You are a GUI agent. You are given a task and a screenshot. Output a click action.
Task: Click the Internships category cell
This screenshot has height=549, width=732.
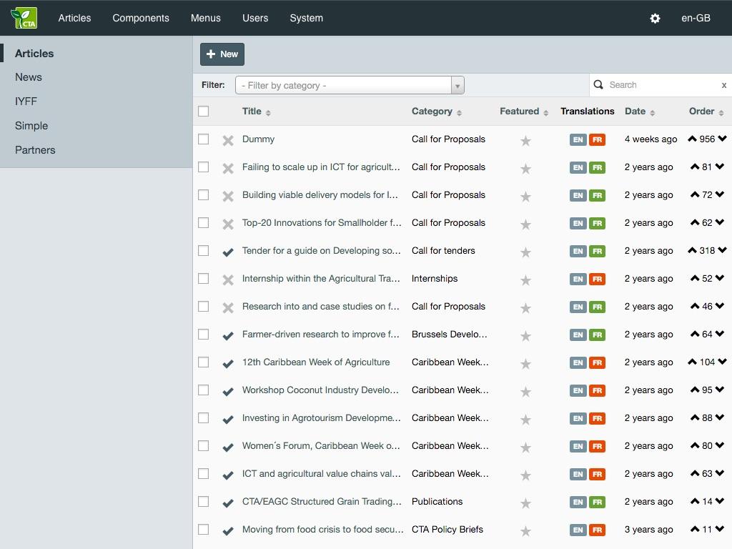434,279
